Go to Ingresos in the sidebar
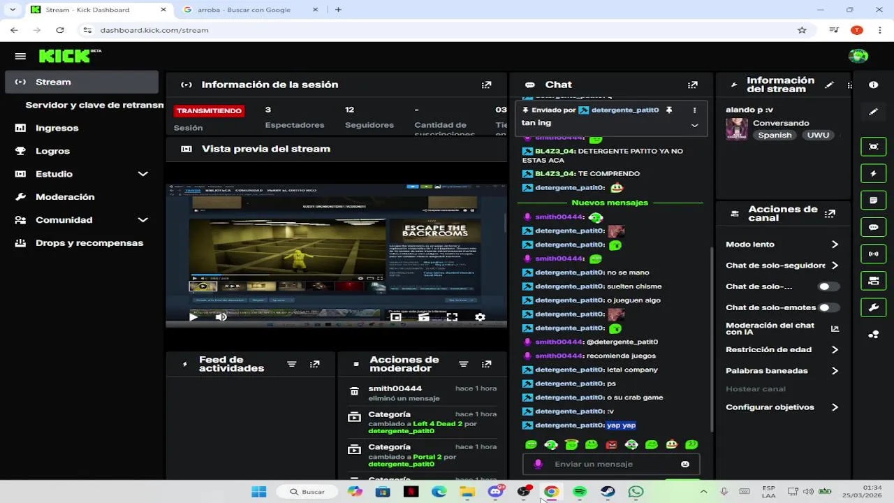The height and width of the screenshot is (503, 894). [82, 128]
